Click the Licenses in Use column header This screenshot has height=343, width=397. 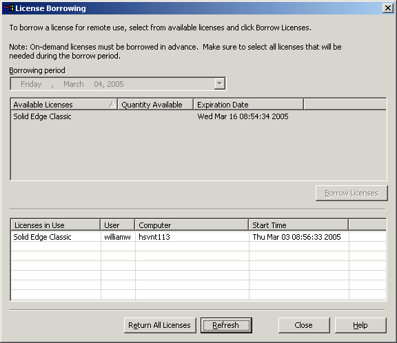tap(55, 225)
